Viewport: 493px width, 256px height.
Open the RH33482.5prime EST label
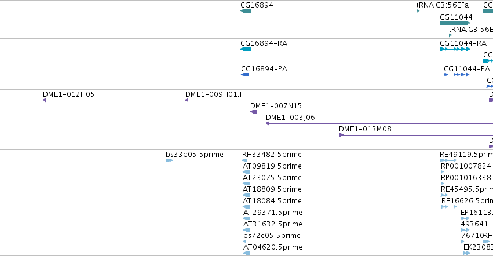pyautogui.click(x=272, y=155)
